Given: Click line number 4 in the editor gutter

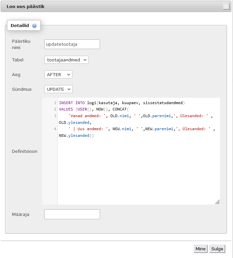Looking at the screenshot, I should pyautogui.click(x=55, y=129).
